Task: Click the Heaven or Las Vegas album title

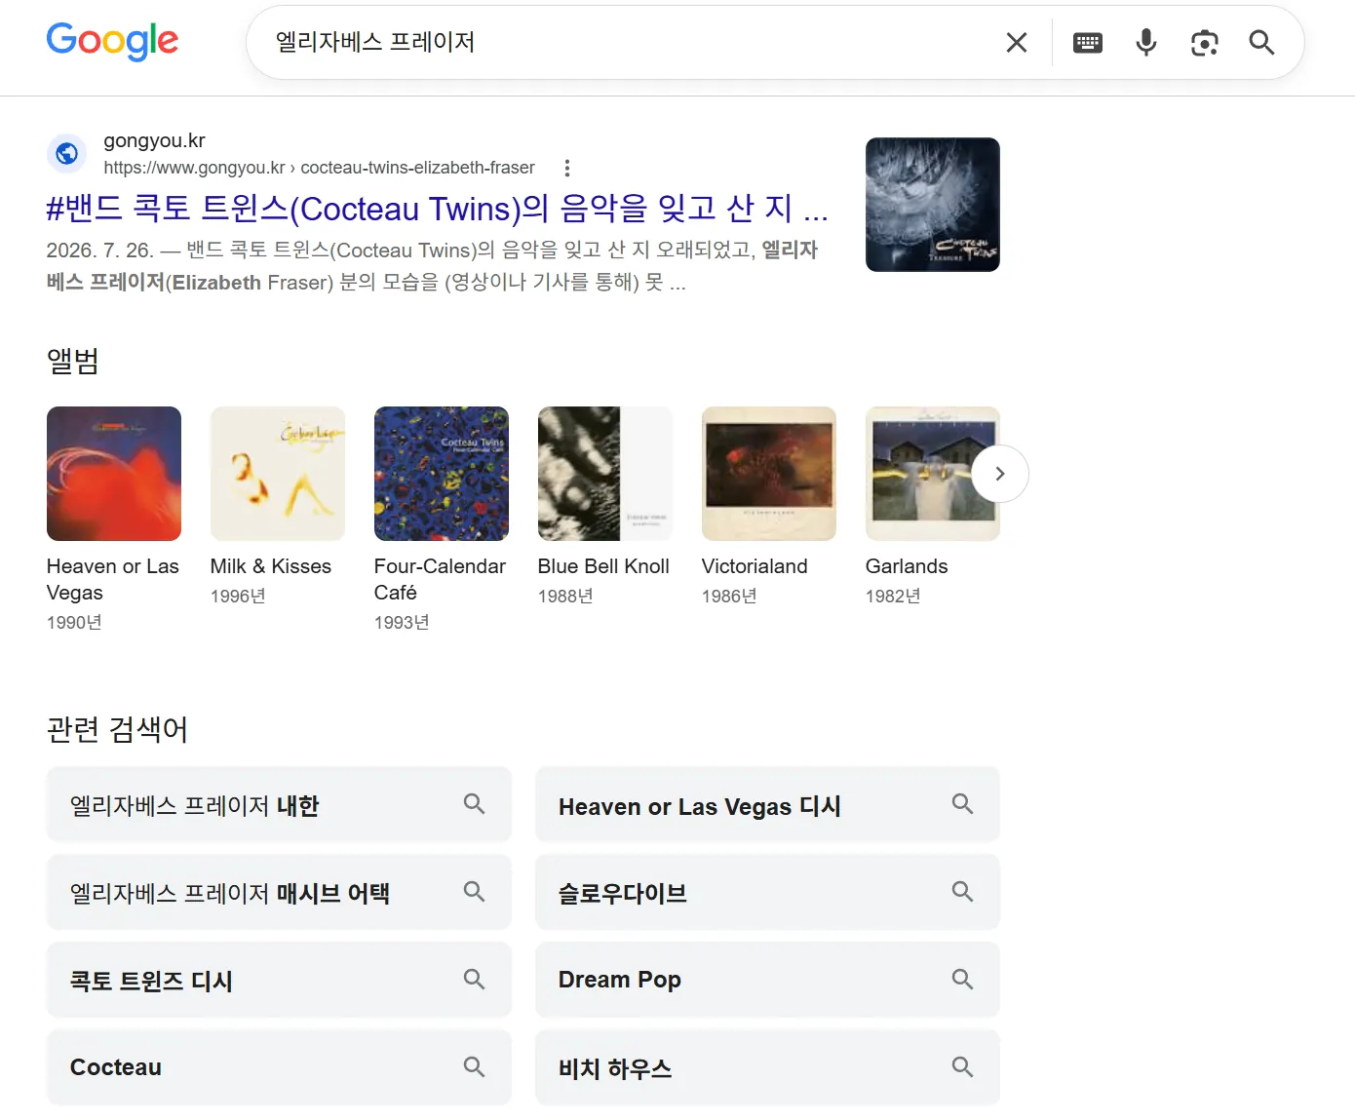Action: (x=113, y=579)
